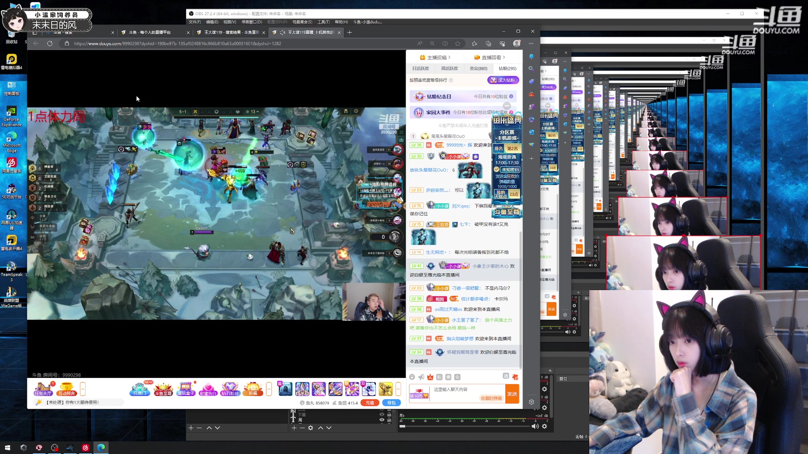Open Edge settings and more menu
This screenshot has width=808, height=454.
tap(531, 43)
